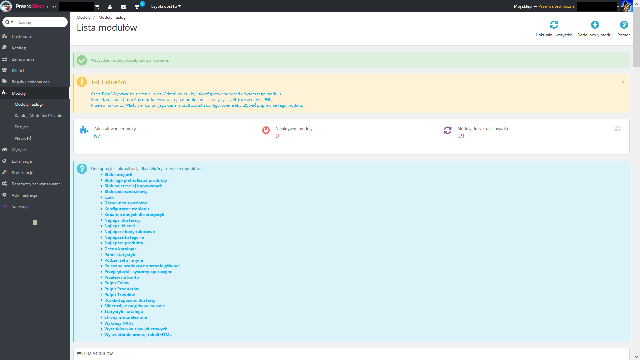Viewport: 640px width, 360px height.
Task: Click the trophy notifications icon
Action: click(x=137, y=7)
